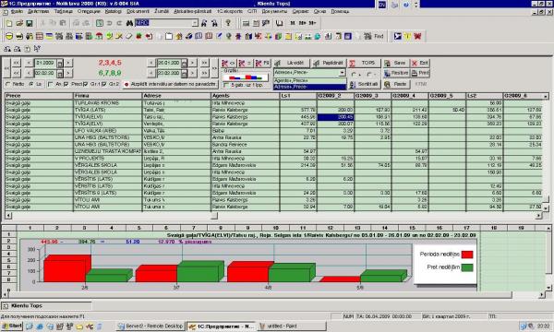The image size is (554, 332).
Task: Click the binoculars search icon
Action: point(129,23)
